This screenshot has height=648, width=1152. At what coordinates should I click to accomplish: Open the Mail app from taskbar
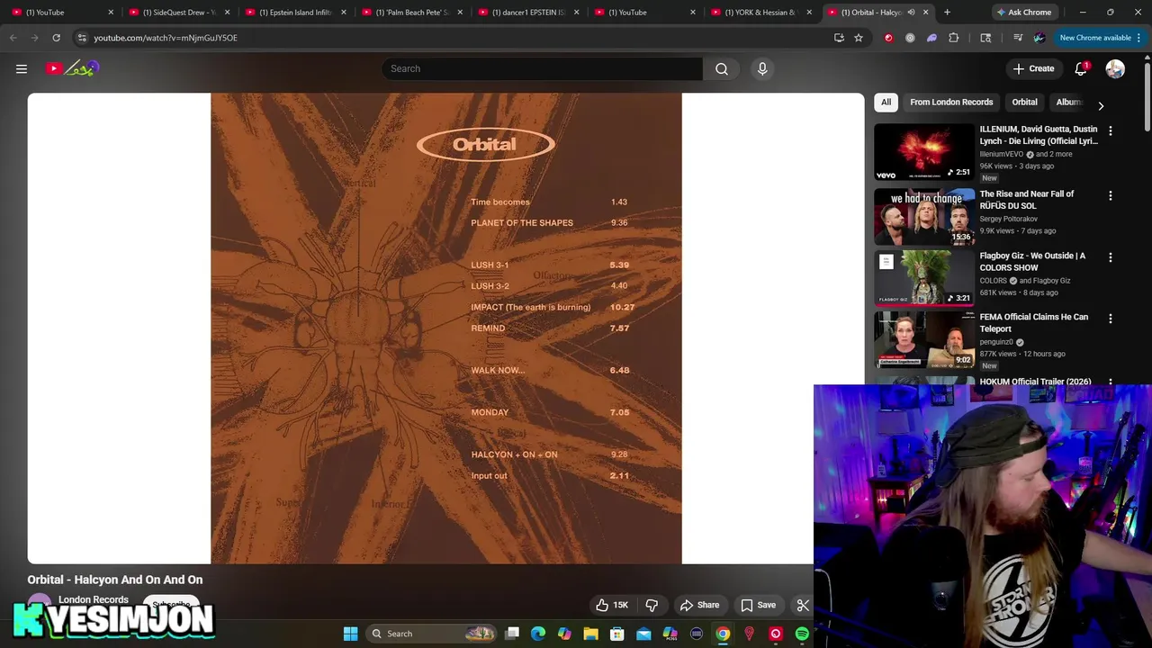[x=643, y=634]
